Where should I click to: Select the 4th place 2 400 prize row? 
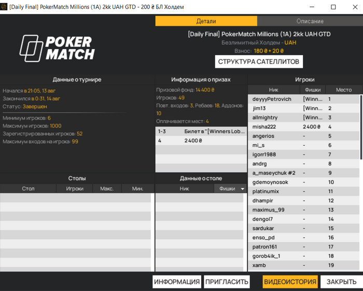coord(201,141)
